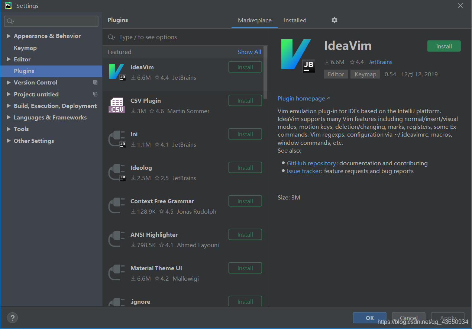Expand the Version Control node
The image size is (472, 329).
click(9, 83)
